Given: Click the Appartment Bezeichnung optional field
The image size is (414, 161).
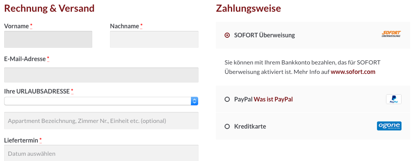Looking at the screenshot, I should coord(101,121).
